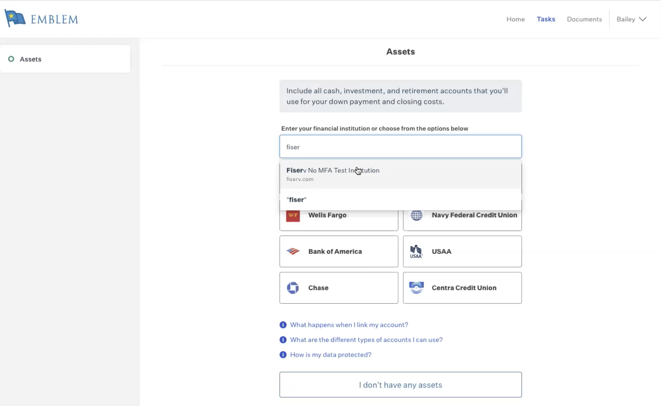Expand the Bailey user menu chevron

643,19
